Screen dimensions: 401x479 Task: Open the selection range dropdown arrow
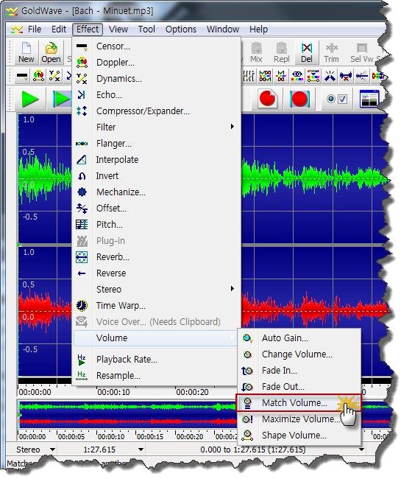(x=361, y=450)
